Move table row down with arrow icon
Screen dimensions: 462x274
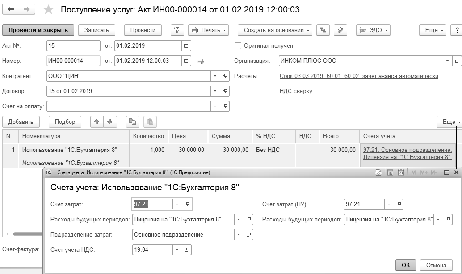(110, 122)
